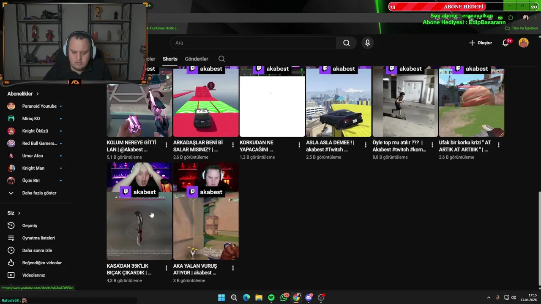Open options for KOLUM NEREYE GİTTİ video
This screenshot has width=541, height=304.
click(166, 145)
